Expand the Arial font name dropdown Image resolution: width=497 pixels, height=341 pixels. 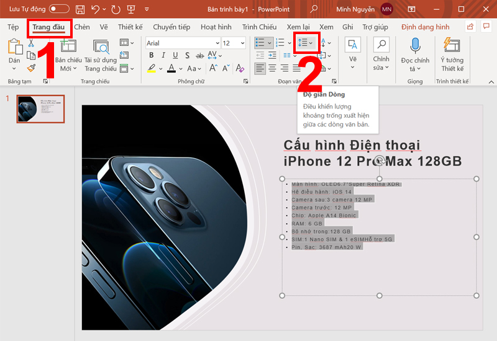pyautogui.click(x=217, y=43)
